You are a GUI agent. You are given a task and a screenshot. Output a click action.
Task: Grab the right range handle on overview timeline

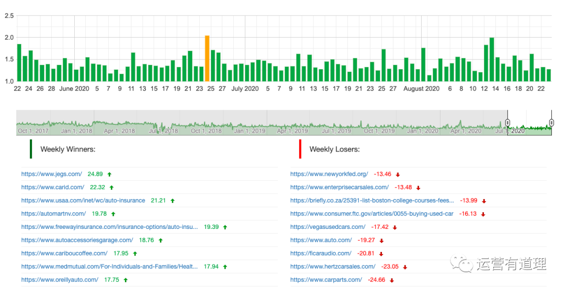(551, 123)
